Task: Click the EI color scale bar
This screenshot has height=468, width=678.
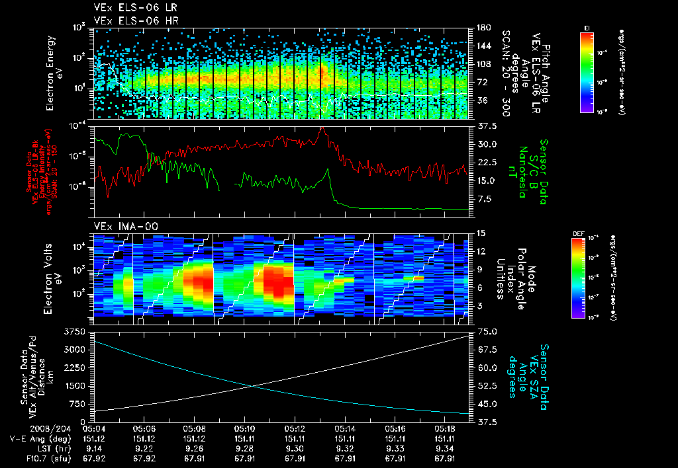Action: pyautogui.click(x=587, y=72)
